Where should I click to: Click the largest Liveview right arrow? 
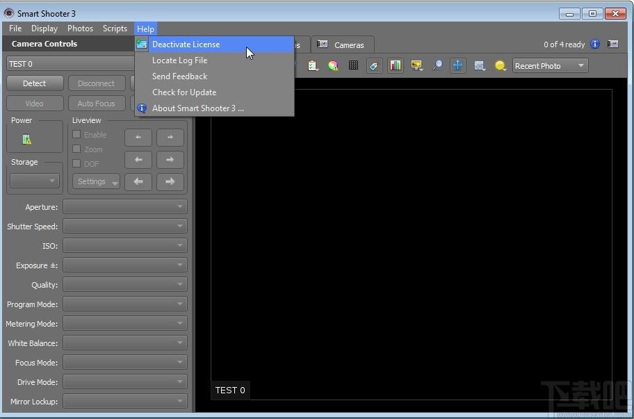click(x=170, y=182)
